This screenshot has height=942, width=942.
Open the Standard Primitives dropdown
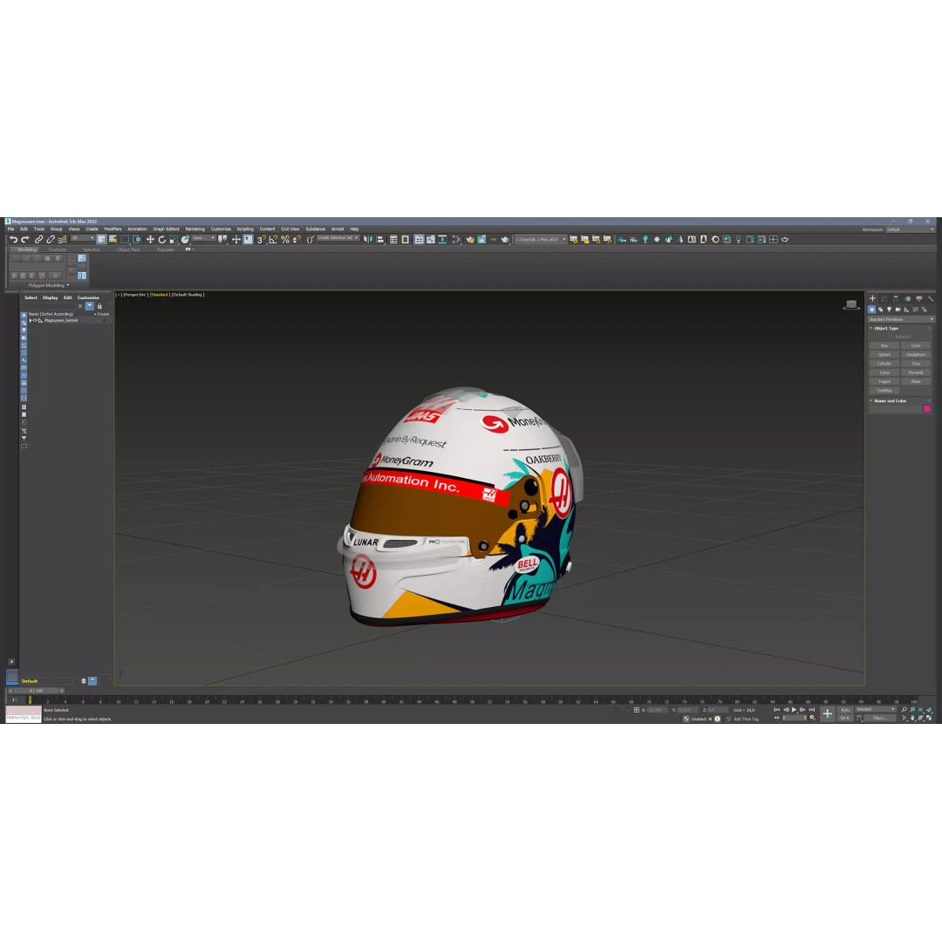pyautogui.click(x=901, y=319)
